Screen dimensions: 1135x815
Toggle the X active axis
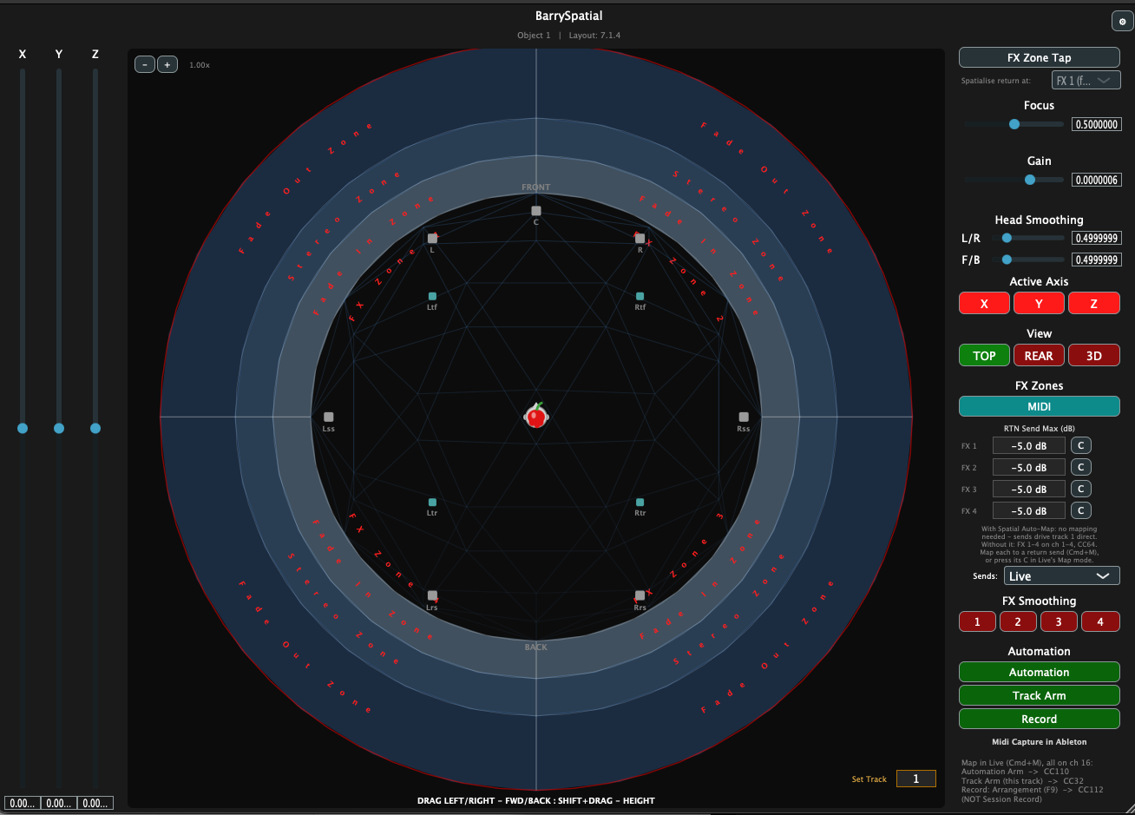pos(984,304)
